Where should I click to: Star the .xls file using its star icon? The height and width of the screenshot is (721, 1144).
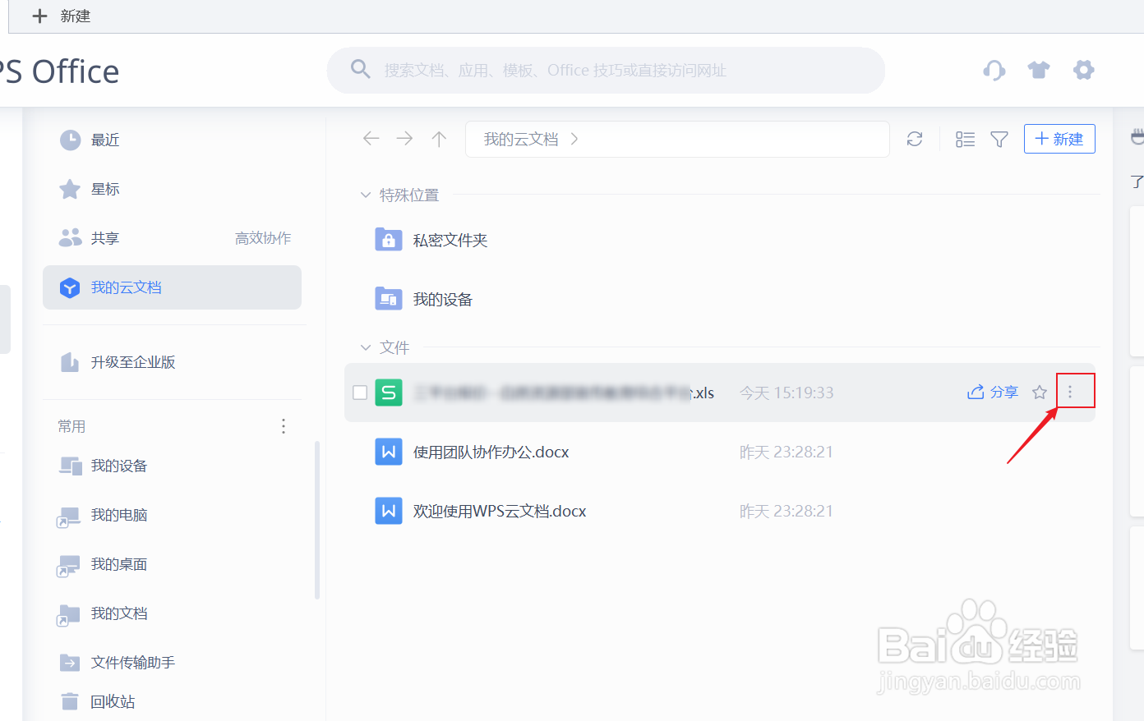click(x=1039, y=392)
